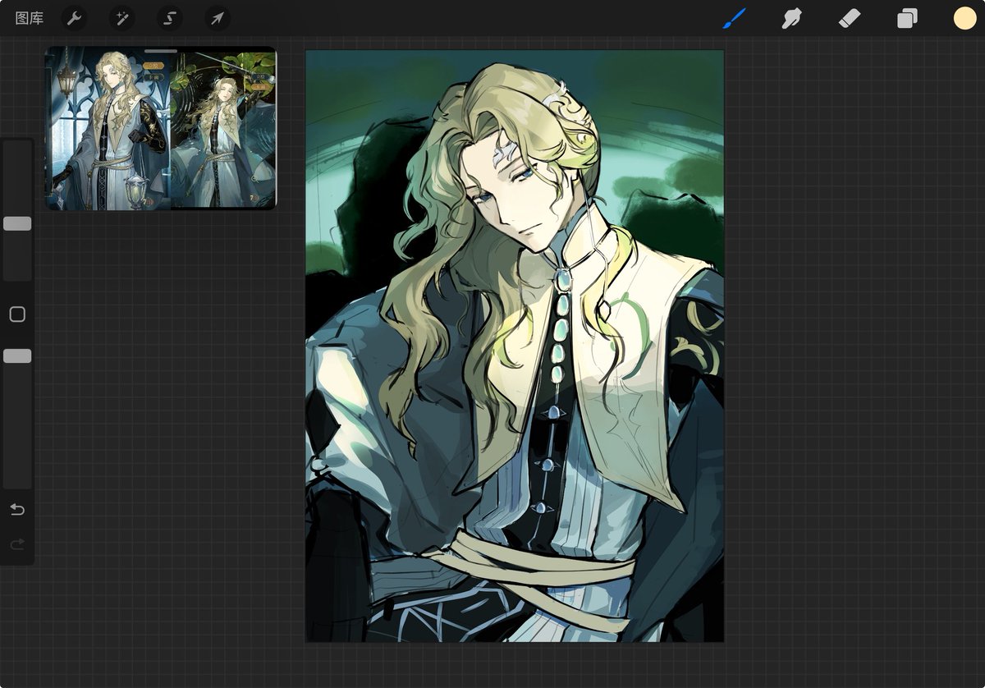
Task: Click the brush size slider handle
Action: 17,223
